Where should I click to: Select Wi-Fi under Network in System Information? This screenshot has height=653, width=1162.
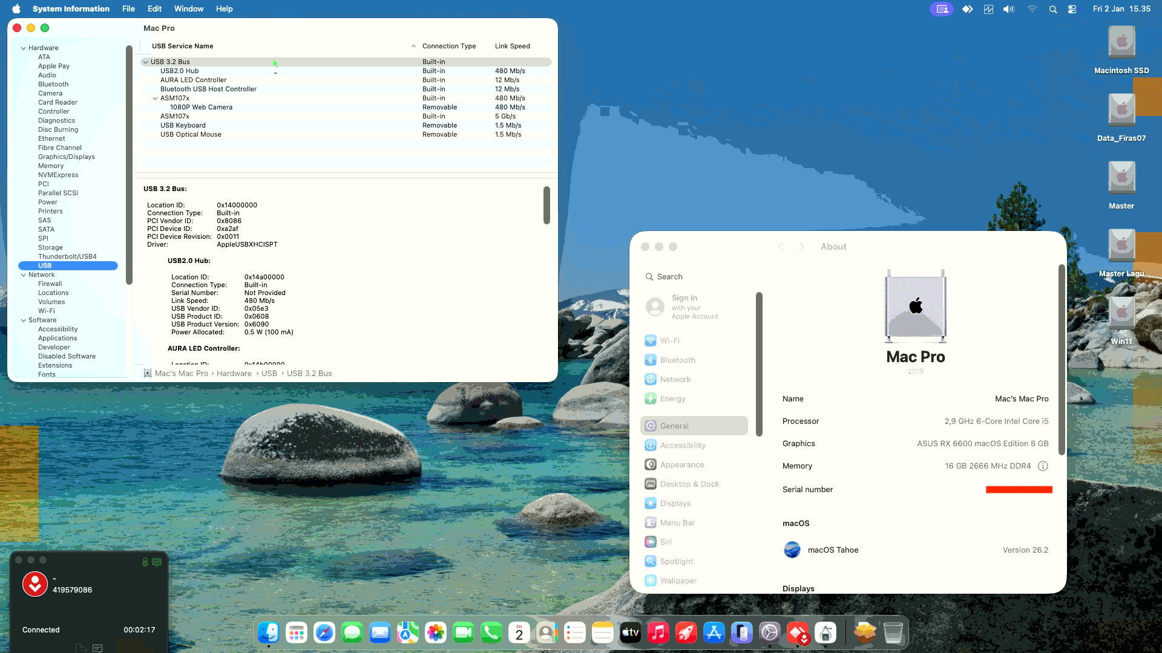tap(47, 311)
